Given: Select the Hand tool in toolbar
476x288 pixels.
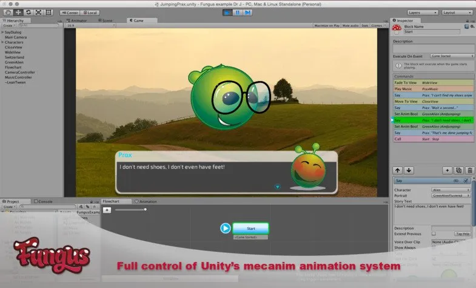Looking at the screenshot, I should (x=8, y=13).
